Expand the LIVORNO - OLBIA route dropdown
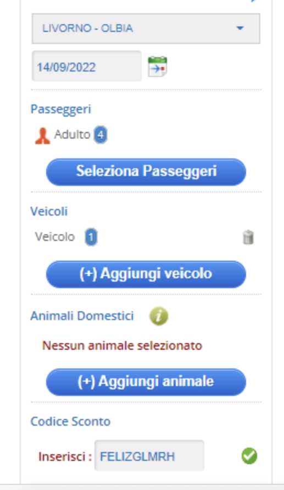This screenshot has width=284, height=490. click(146, 29)
